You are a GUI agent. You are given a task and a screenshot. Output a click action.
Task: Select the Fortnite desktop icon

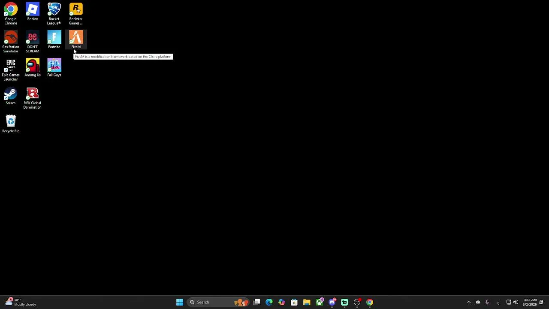[54, 40]
